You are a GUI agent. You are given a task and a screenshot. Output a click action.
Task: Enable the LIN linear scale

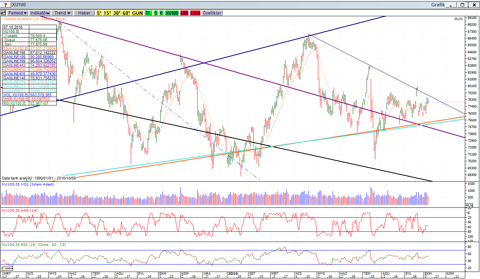tap(184, 13)
